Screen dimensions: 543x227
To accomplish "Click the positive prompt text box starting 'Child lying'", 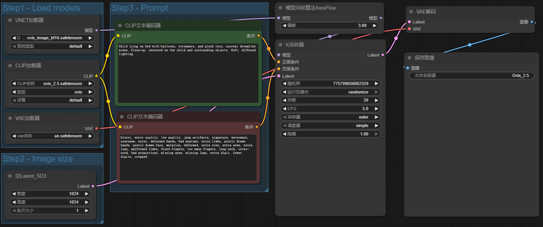I will tap(188, 73).
